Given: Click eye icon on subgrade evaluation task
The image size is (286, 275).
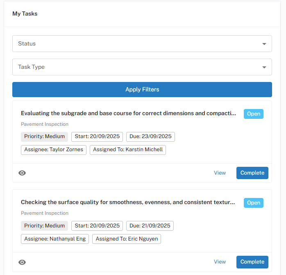Looking at the screenshot, I should pyautogui.click(x=22, y=173).
